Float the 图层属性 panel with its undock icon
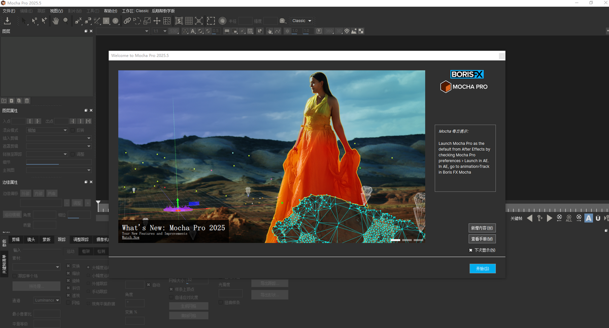This screenshot has height=328, width=609. tap(86, 110)
